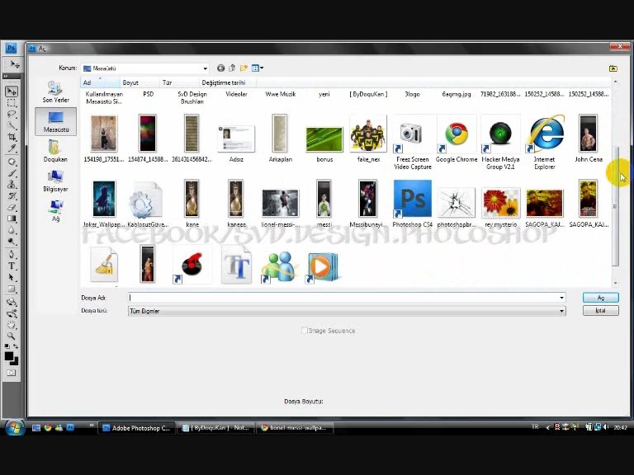This screenshot has width=634, height=475.
Task: Open the Dosya türü Tüm Biçimler dropdown
Action: pos(347,311)
